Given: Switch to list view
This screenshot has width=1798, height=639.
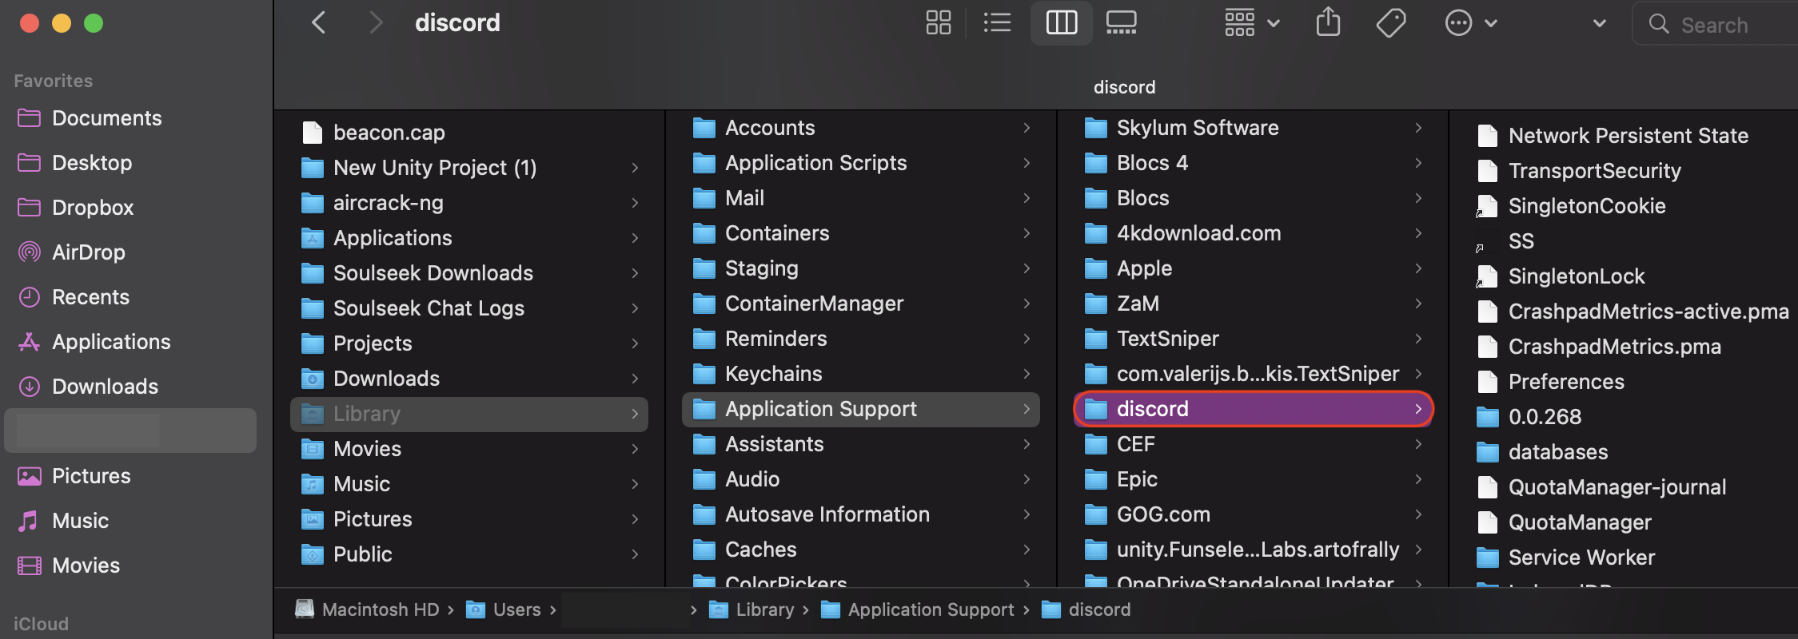Looking at the screenshot, I should point(997,23).
